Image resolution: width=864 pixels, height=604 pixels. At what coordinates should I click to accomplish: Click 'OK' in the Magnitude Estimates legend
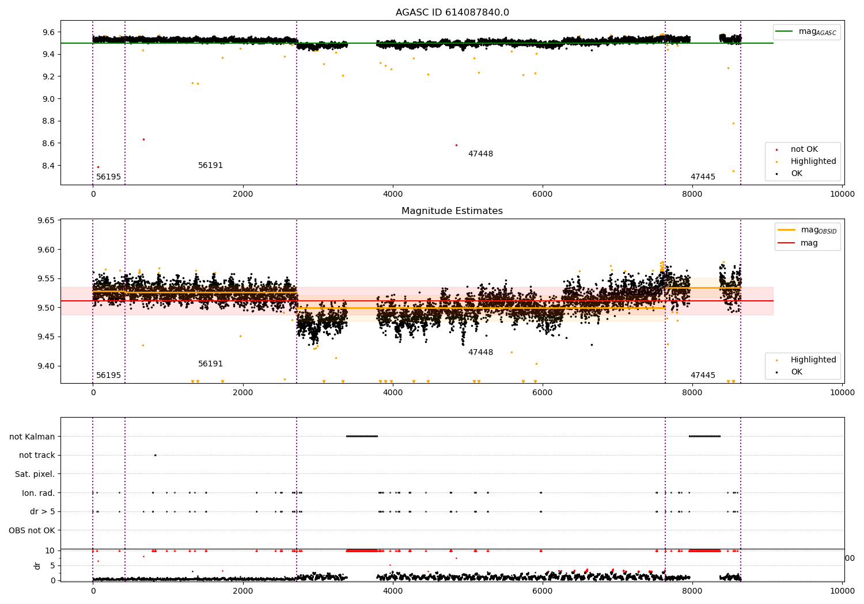pyautogui.click(x=797, y=372)
